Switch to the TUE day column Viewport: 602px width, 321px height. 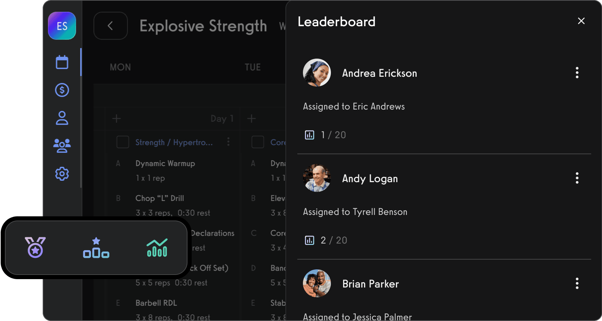pos(253,67)
